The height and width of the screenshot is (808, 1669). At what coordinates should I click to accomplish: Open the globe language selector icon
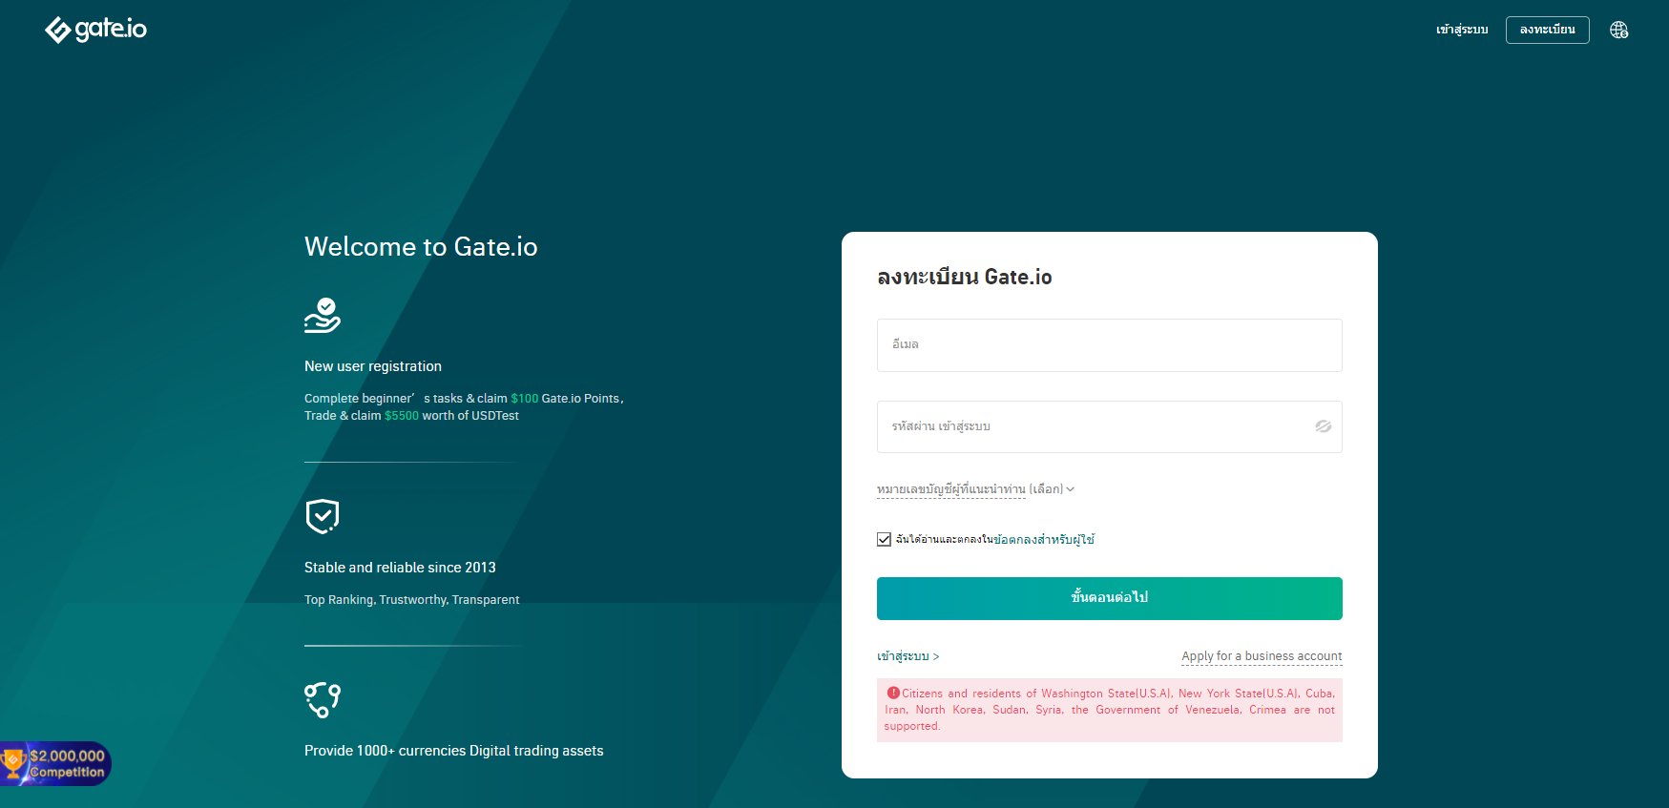[x=1619, y=30]
